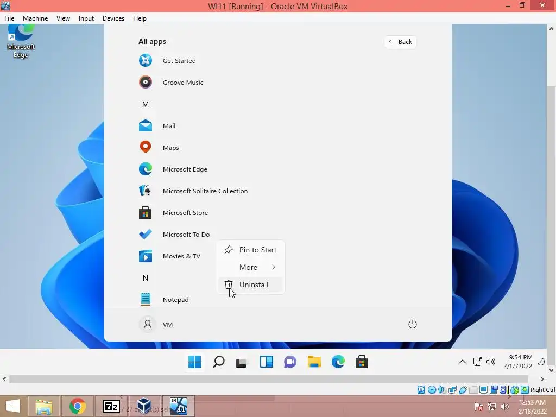Open Windows 11 taskbar search
556x417 pixels.
pos(218,362)
